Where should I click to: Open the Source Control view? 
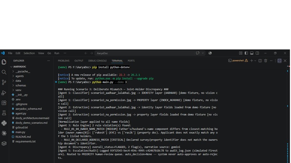pos(4,82)
